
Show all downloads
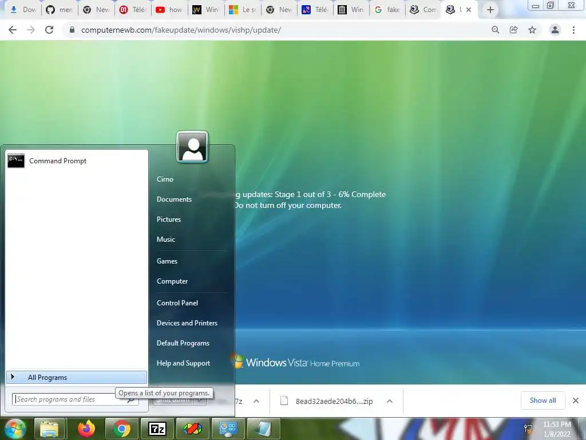click(x=543, y=400)
